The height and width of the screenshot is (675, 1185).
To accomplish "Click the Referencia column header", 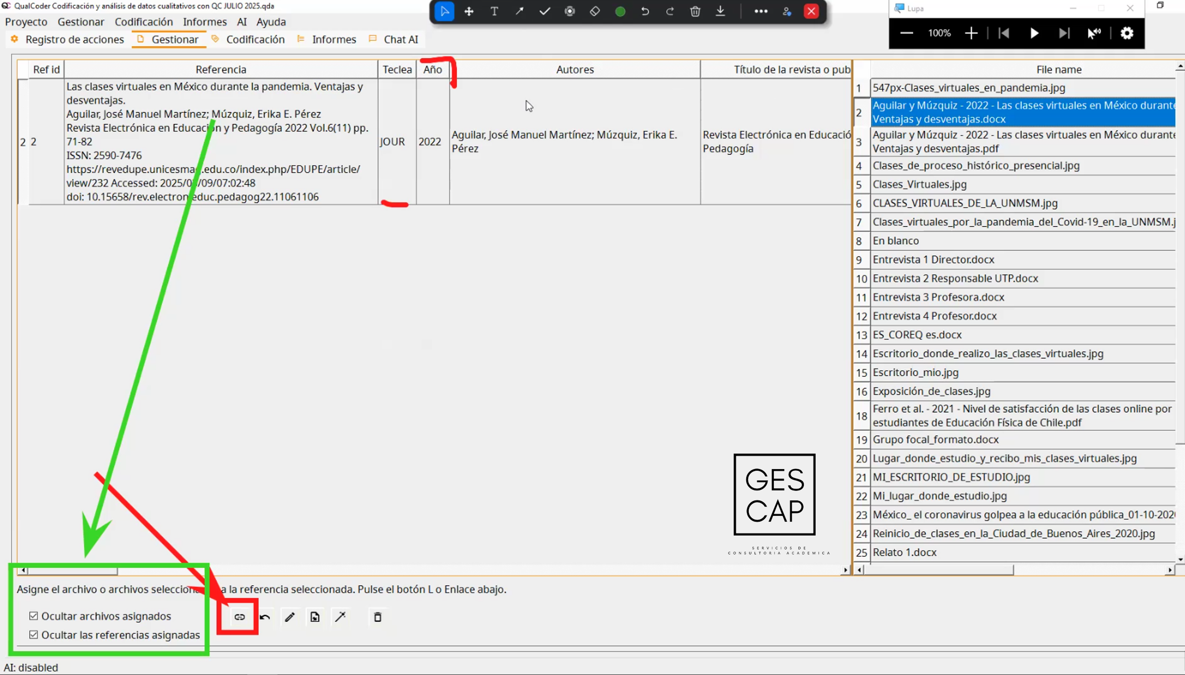I will [x=221, y=70].
